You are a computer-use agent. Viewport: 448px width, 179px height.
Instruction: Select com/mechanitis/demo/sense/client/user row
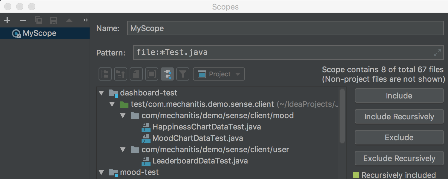pyautogui.click(x=218, y=149)
